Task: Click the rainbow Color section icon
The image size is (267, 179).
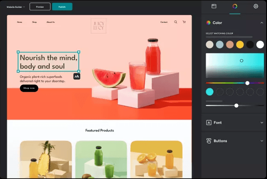Action: pyautogui.click(x=208, y=23)
